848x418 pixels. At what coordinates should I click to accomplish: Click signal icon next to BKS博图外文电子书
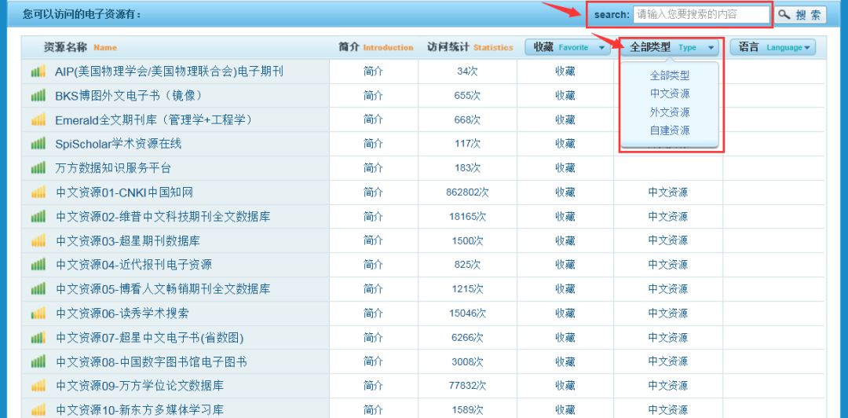tap(38, 96)
